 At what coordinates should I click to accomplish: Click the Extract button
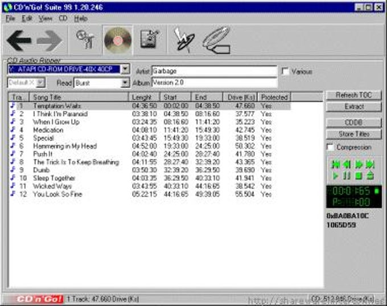coord(353,107)
